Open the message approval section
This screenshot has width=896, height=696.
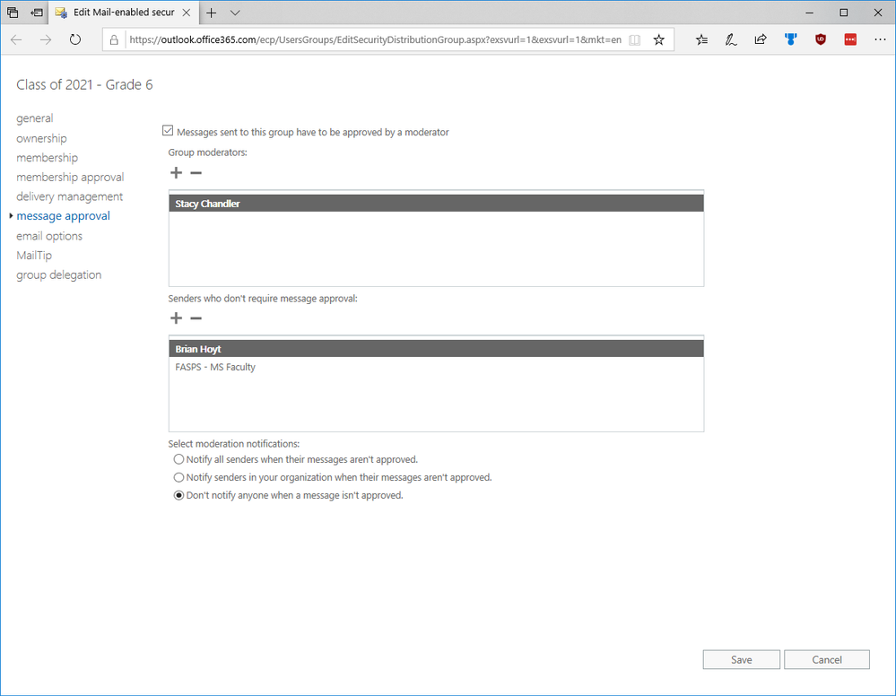click(x=64, y=216)
